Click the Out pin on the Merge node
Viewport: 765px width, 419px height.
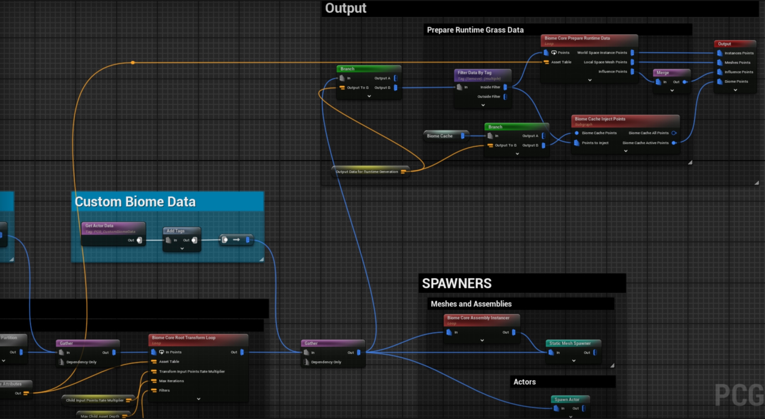[685, 82]
